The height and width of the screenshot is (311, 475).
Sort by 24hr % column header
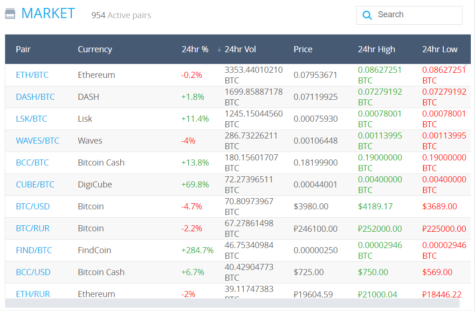[195, 49]
